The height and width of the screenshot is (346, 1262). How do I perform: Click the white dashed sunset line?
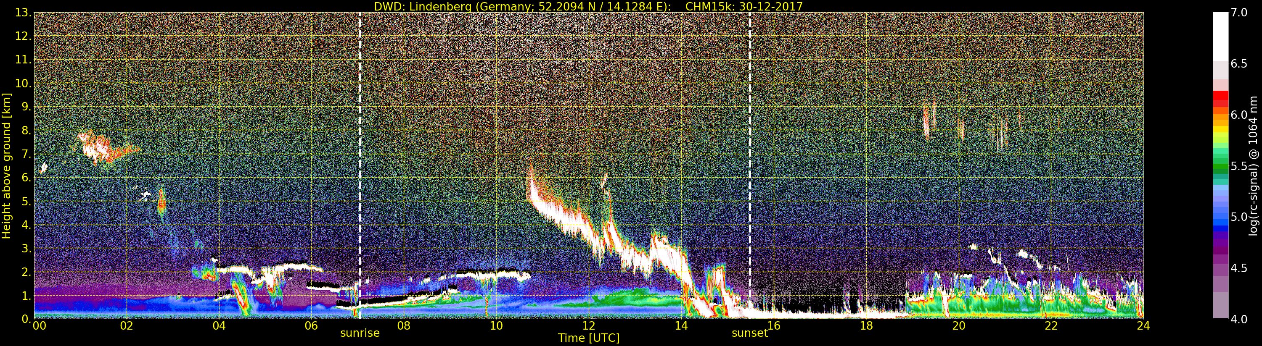click(749, 165)
